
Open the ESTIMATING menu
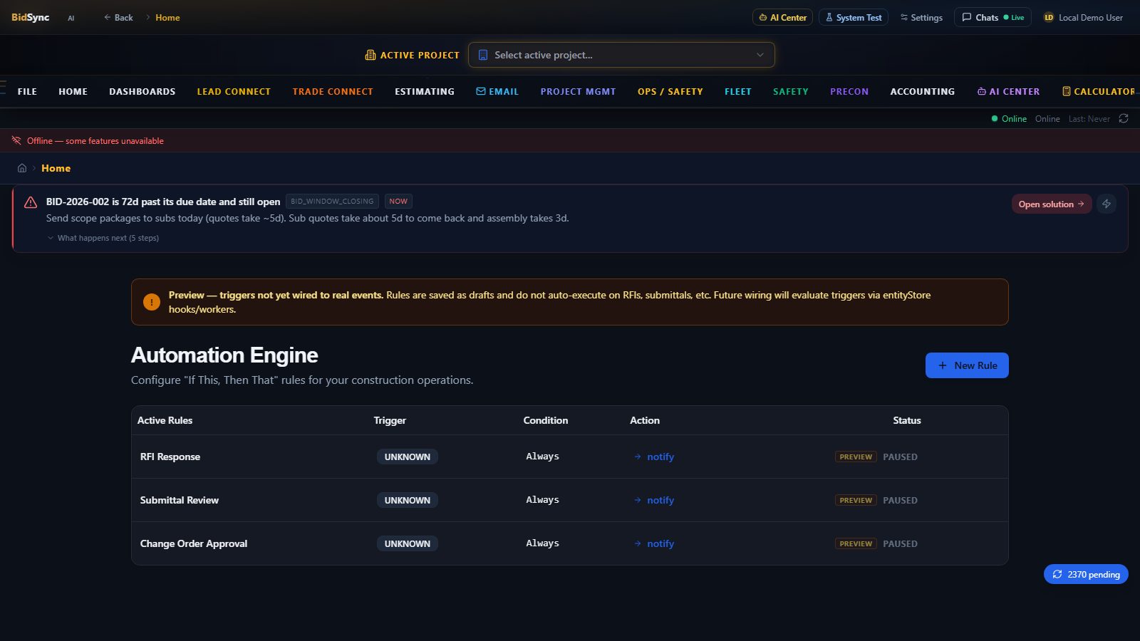[x=425, y=91]
